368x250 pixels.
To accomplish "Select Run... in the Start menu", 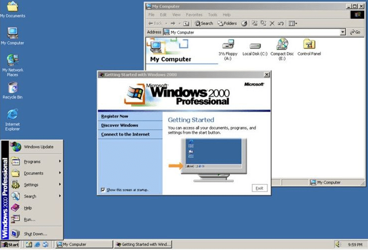I will pos(36,219).
